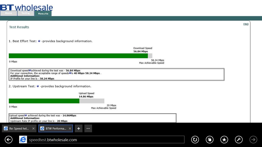Image resolution: width=262 pixels, height=147 pixels.
Task: Click the speedtest.btwholesale.com address field
Action: (106, 140)
